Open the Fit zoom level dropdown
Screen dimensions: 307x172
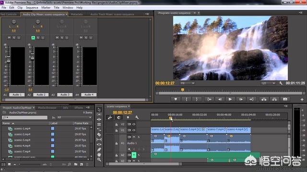(x=188, y=83)
